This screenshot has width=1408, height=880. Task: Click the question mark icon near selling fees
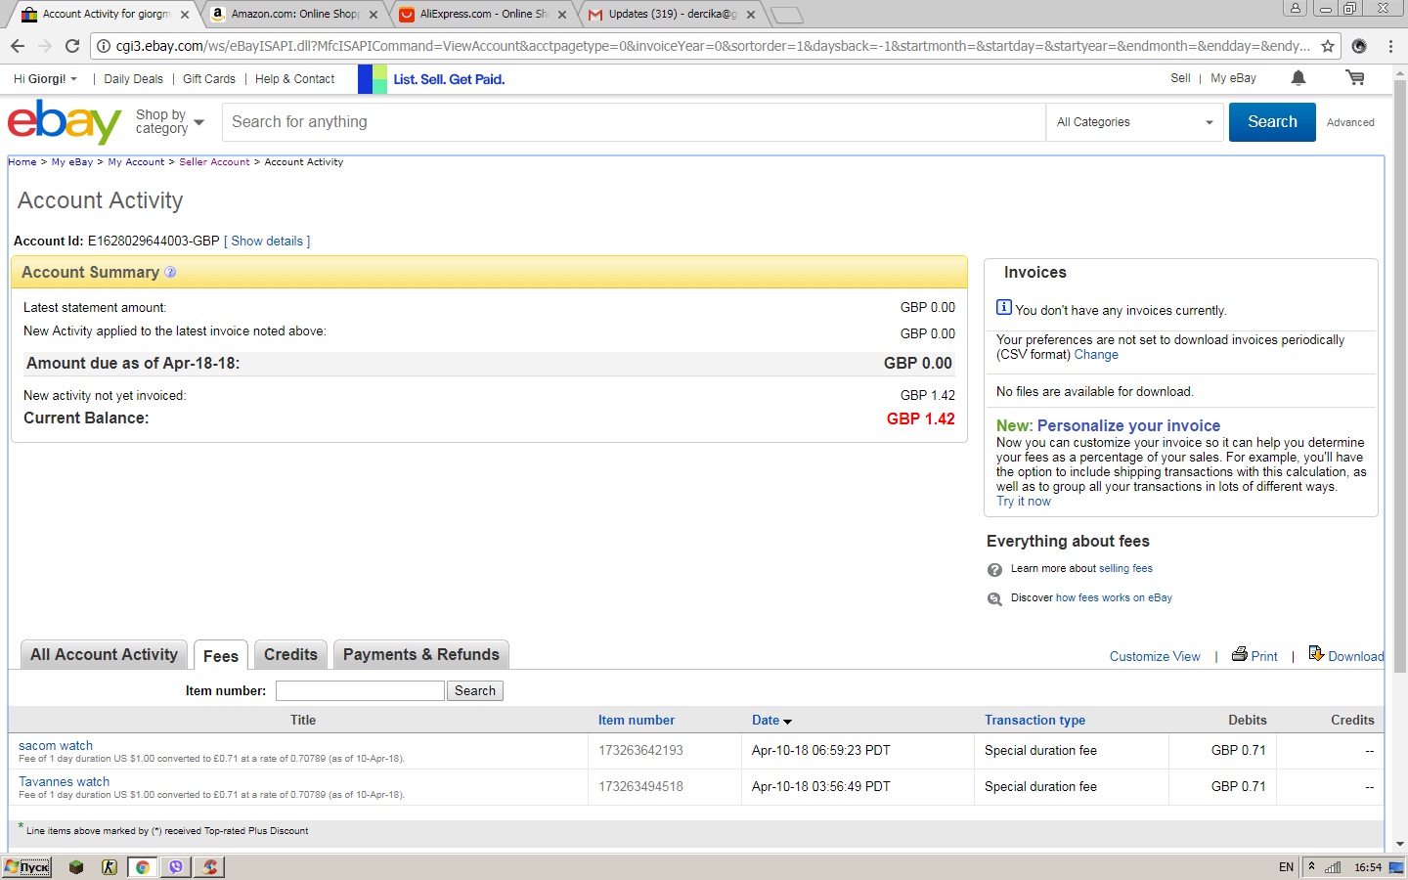(994, 570)
